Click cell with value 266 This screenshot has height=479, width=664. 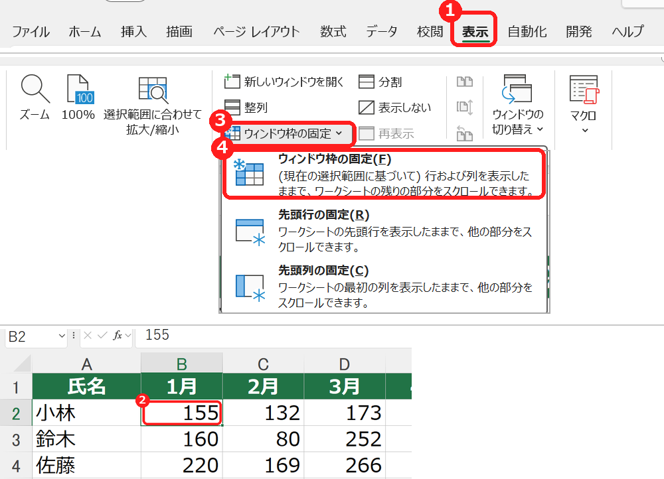tap(344, 465)
